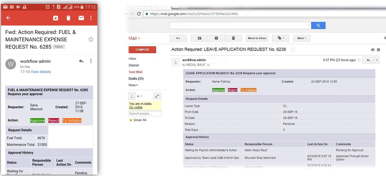Click green Approve action in desktop email
This screenshot has height=176, width=386.
click(218, 90)
